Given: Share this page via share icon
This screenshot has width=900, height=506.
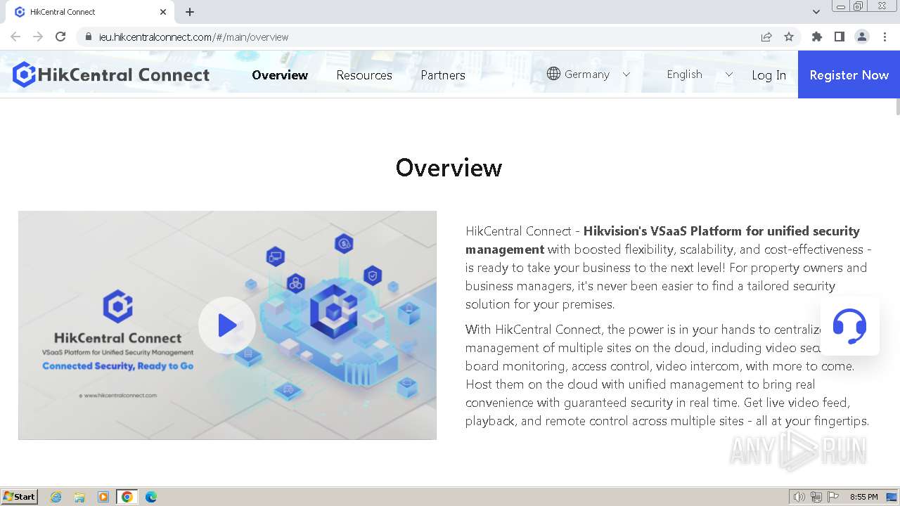Looking at the screenshot, I should (766, 37).
